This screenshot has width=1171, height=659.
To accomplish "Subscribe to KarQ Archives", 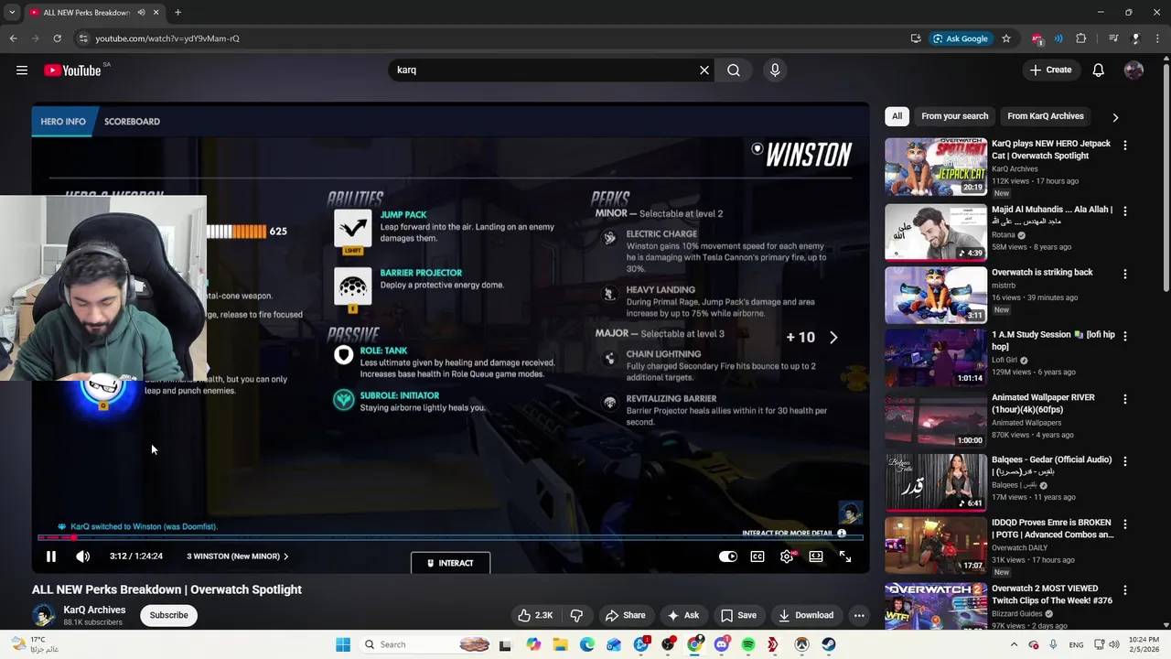I will point(169,615).
